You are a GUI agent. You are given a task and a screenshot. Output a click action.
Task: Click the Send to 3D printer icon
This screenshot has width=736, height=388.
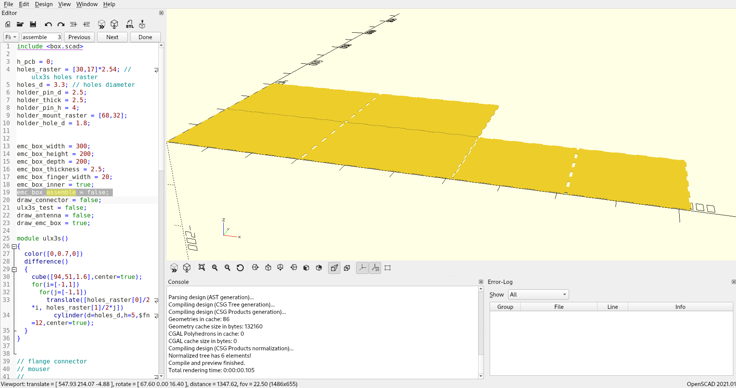[x=142, y=24]
